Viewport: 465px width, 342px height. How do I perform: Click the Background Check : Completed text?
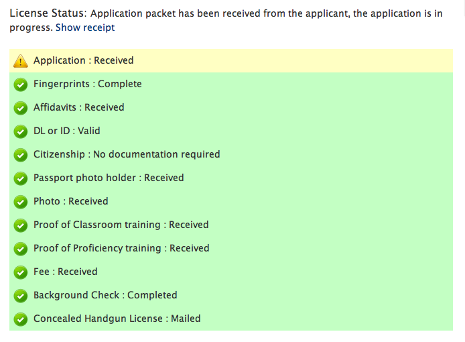[x=105, y=295]
